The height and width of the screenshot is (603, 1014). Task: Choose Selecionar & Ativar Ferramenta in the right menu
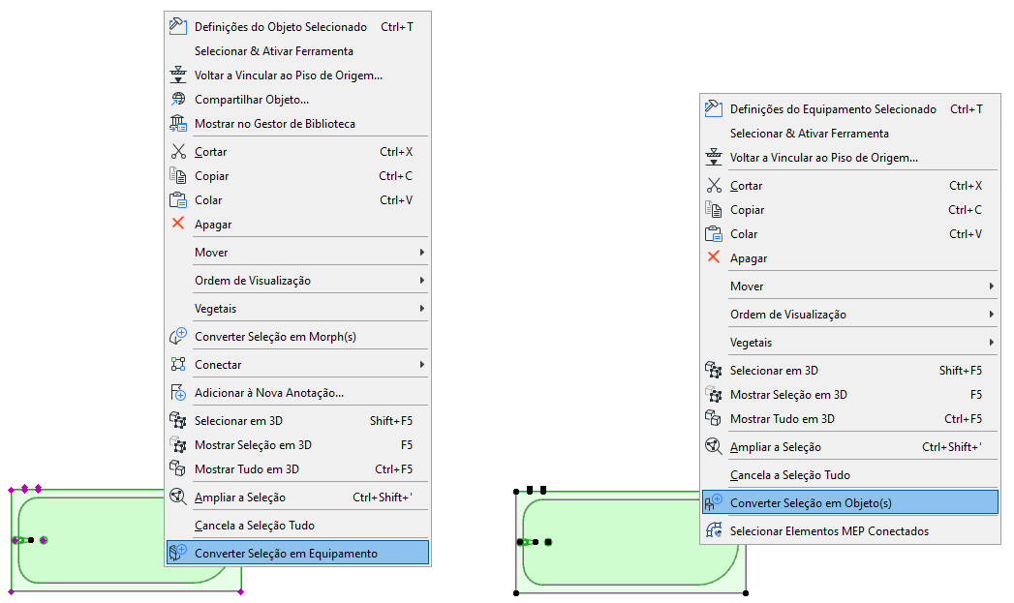[x=850, y=134]
